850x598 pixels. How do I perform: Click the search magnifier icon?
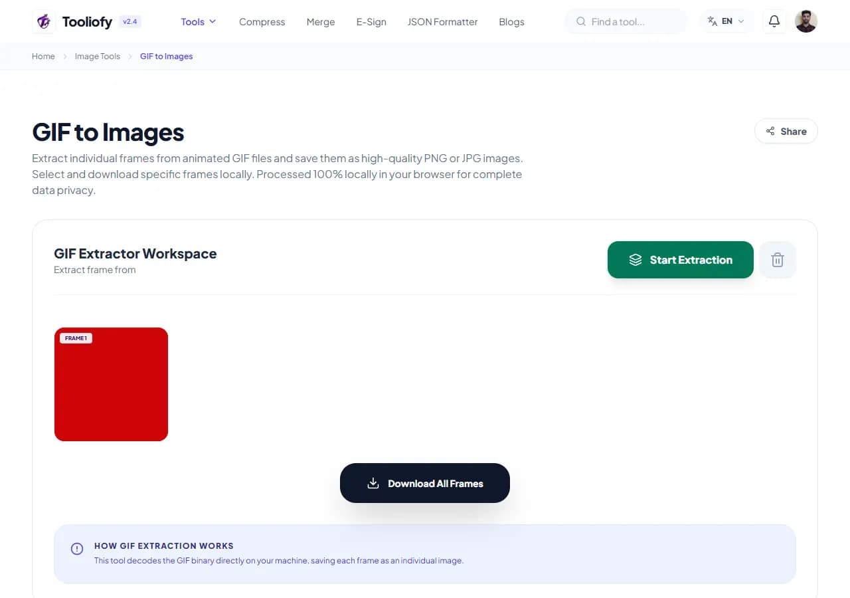pos(581,21)
